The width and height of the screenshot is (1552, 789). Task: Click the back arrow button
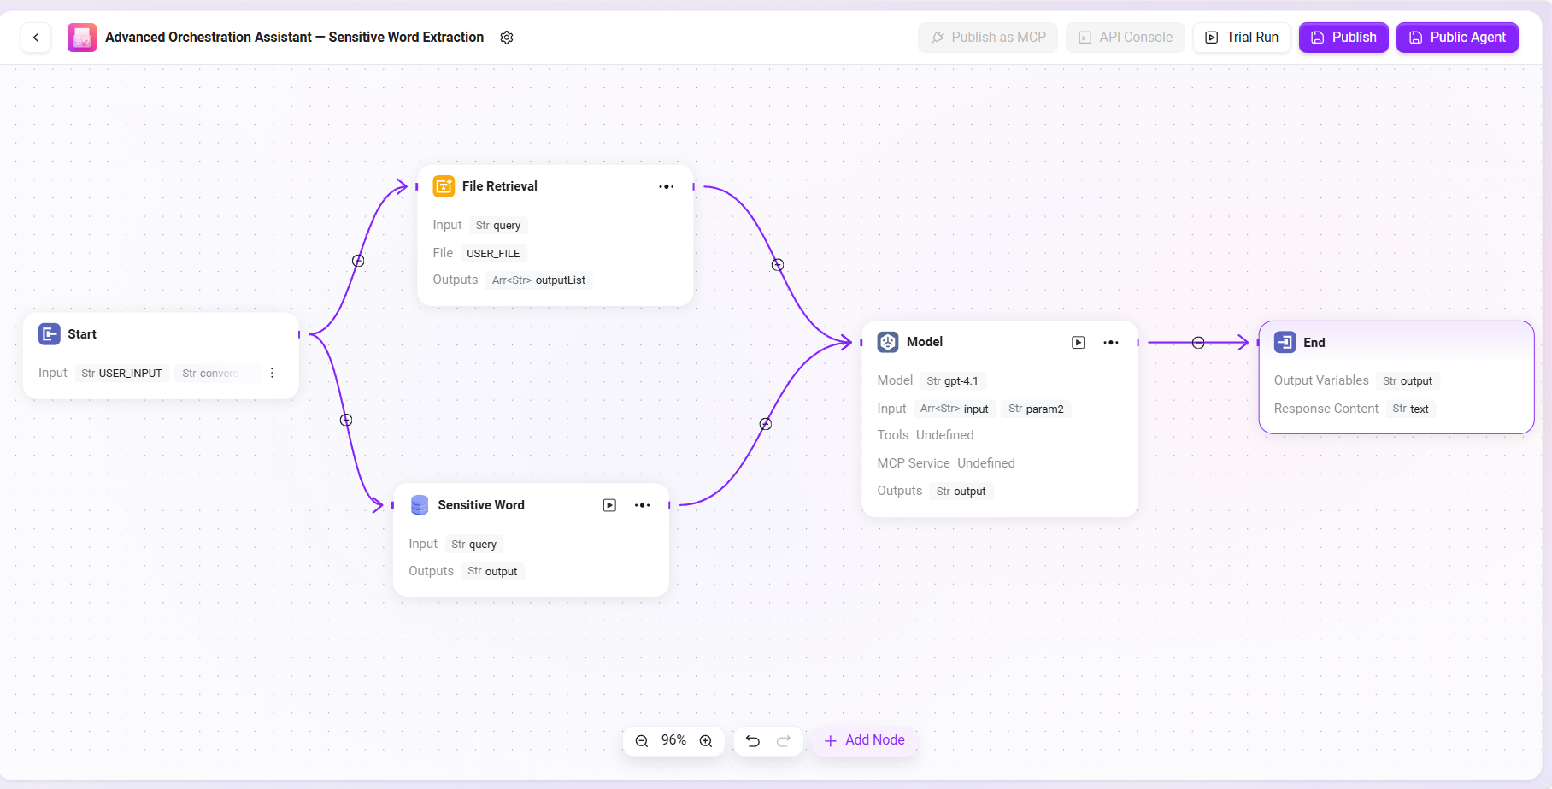click(36, 38)
